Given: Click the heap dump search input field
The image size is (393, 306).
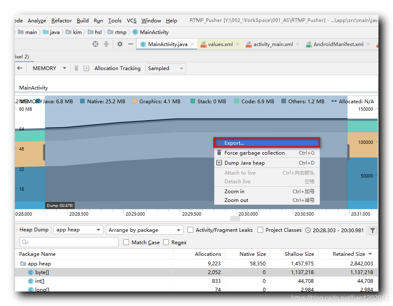Looking at the screenshot, I should (x=69, y=242).
